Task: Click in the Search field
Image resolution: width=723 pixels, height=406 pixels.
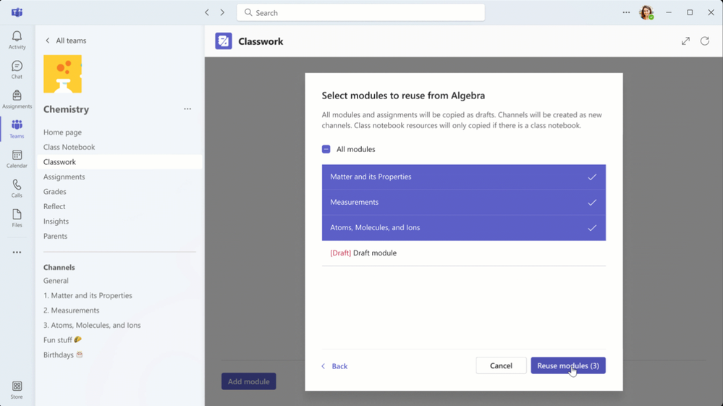Action: pos(360,12)
